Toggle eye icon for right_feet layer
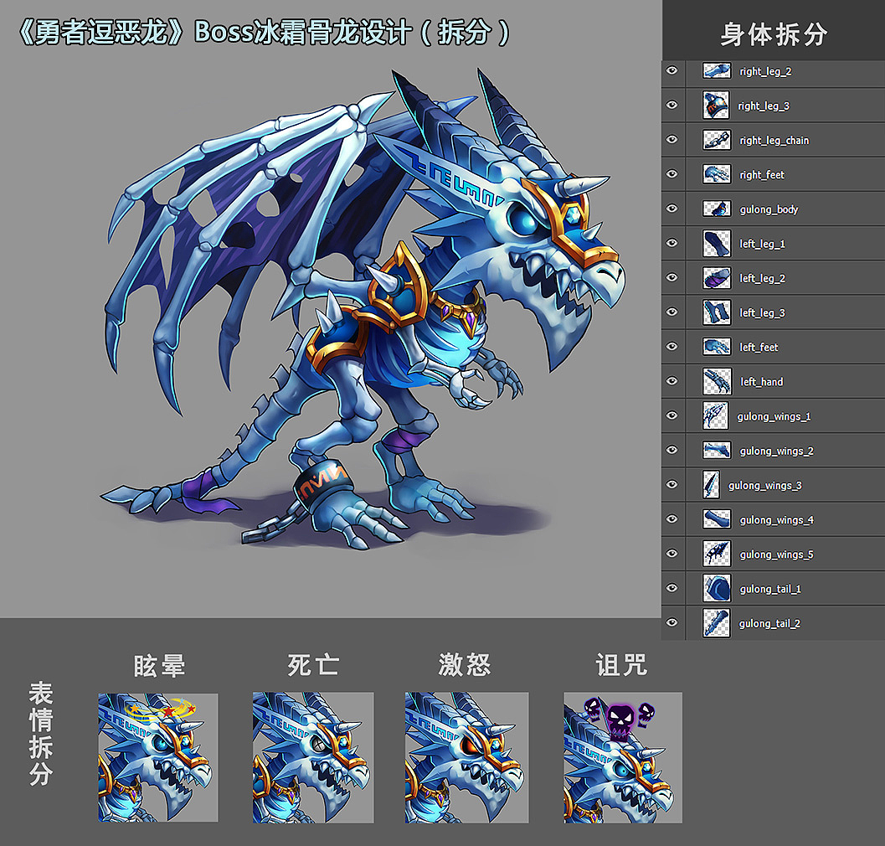 coord(671,174)
